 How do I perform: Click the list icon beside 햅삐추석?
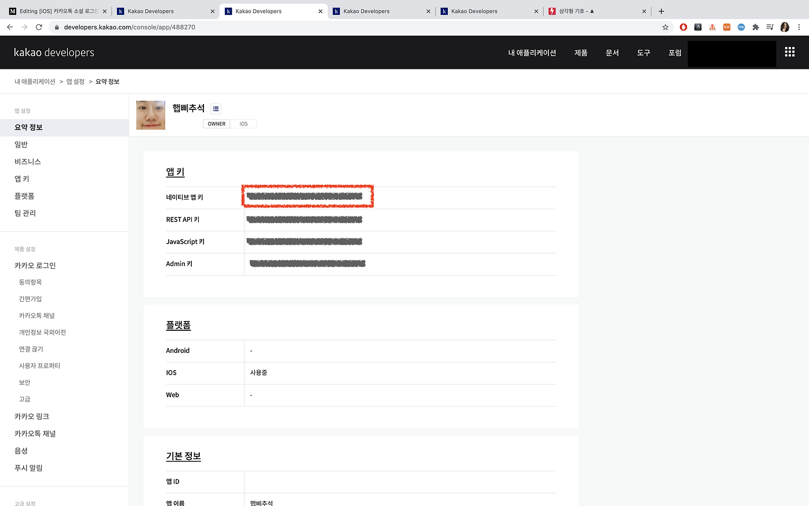[216, 109]
